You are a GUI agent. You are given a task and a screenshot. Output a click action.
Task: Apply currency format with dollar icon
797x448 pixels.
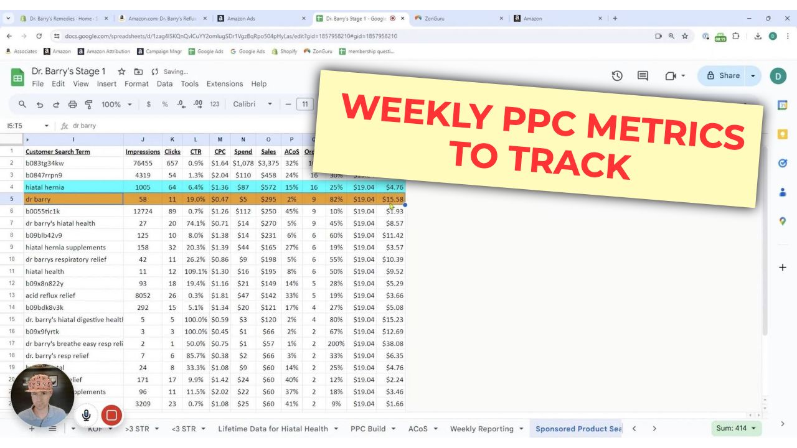click(x=148, y=105)
